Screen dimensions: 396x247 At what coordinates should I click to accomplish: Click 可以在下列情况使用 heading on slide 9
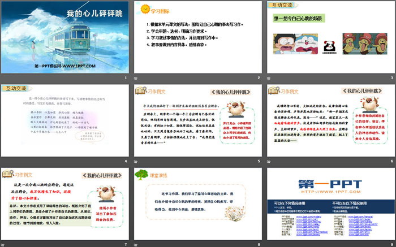click(290, 203)
